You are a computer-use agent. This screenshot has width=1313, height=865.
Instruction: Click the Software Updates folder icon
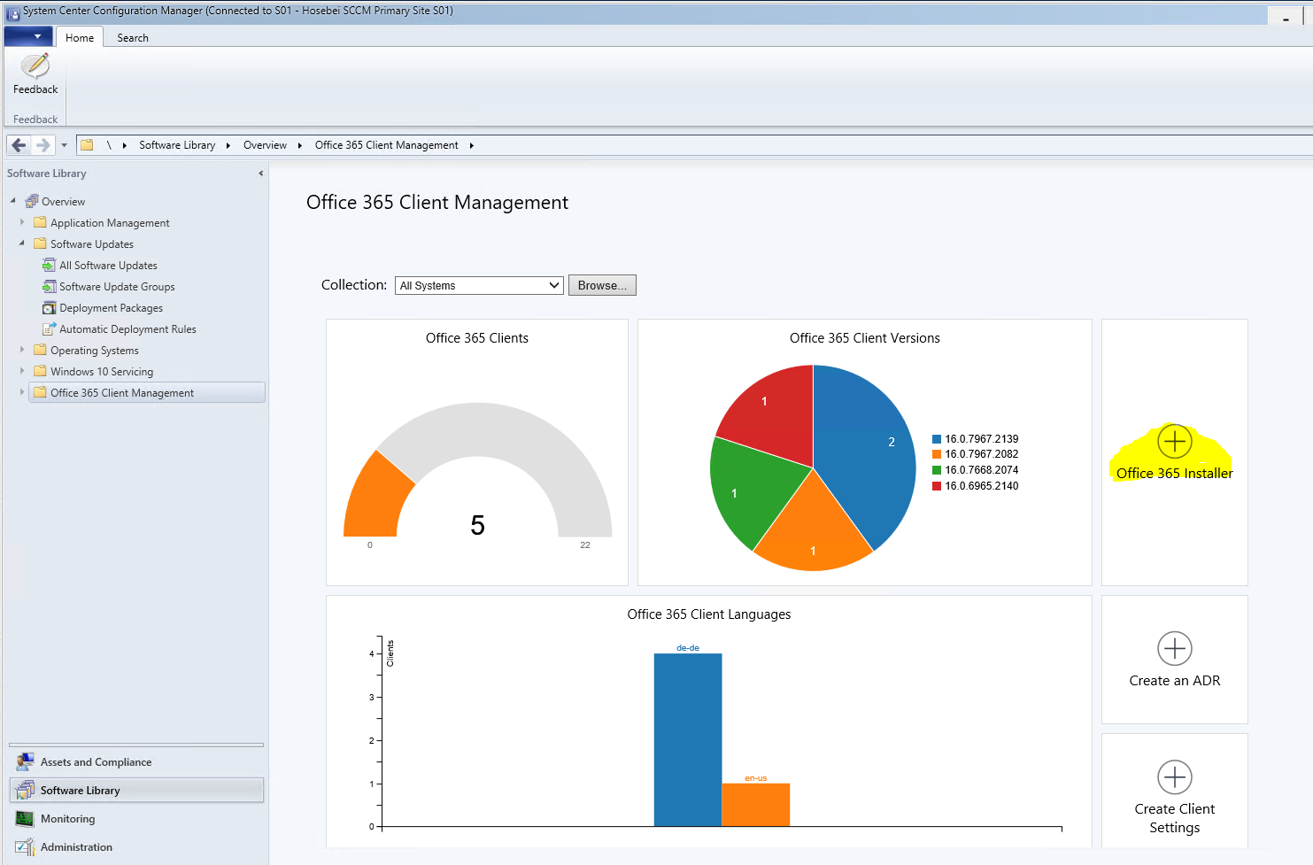coord(40,243)
